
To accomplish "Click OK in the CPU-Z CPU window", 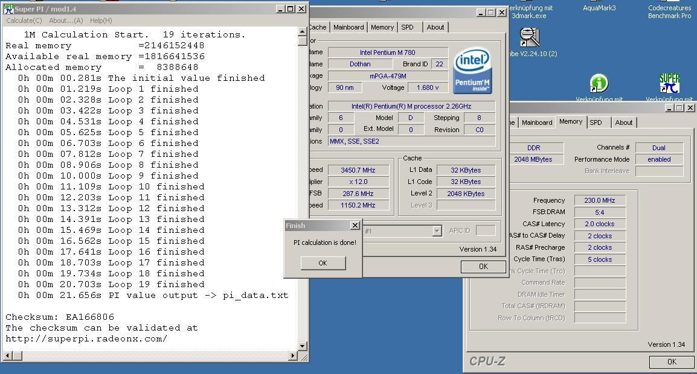I will pyautogui.click(x=483, y=267).
